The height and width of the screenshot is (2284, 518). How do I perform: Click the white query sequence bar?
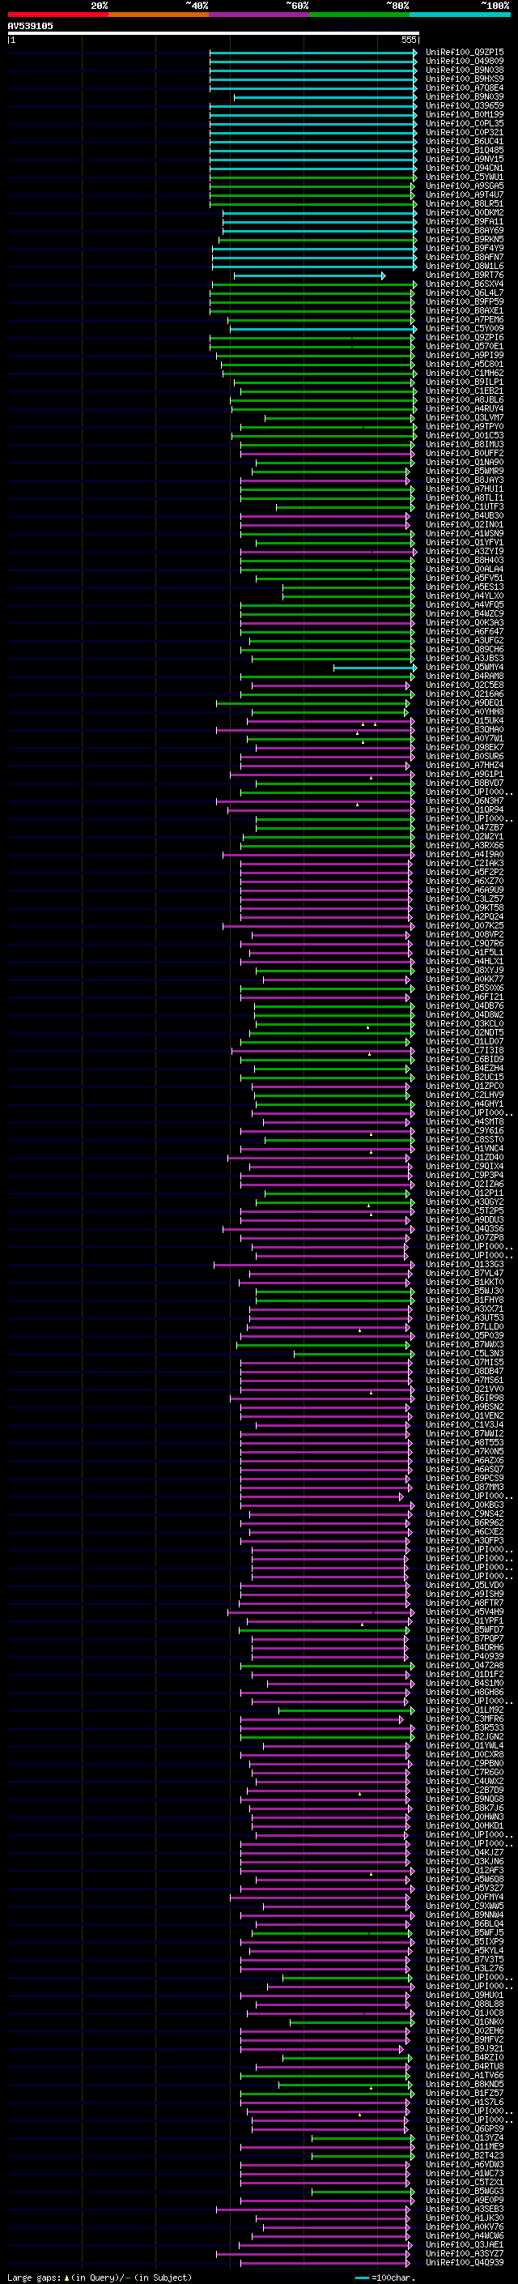pos(214,32)
